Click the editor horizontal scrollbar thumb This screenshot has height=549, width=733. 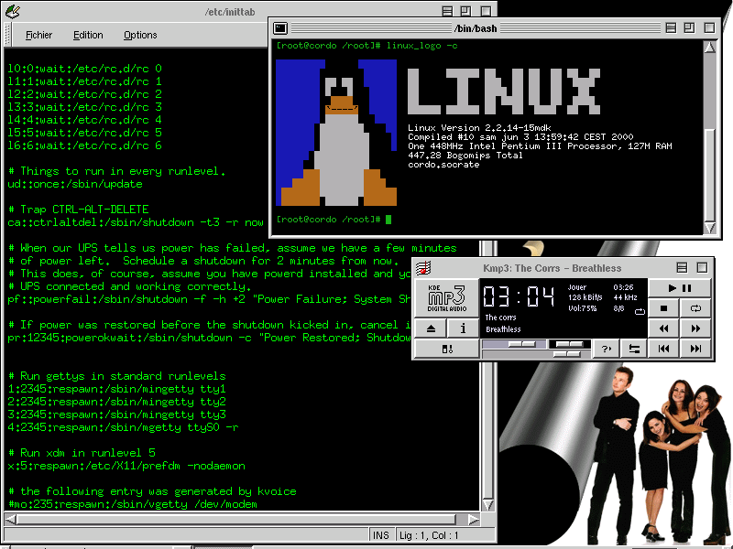tap(236, 519)
